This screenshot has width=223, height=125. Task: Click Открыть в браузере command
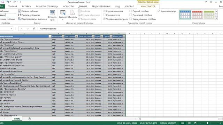89,15
